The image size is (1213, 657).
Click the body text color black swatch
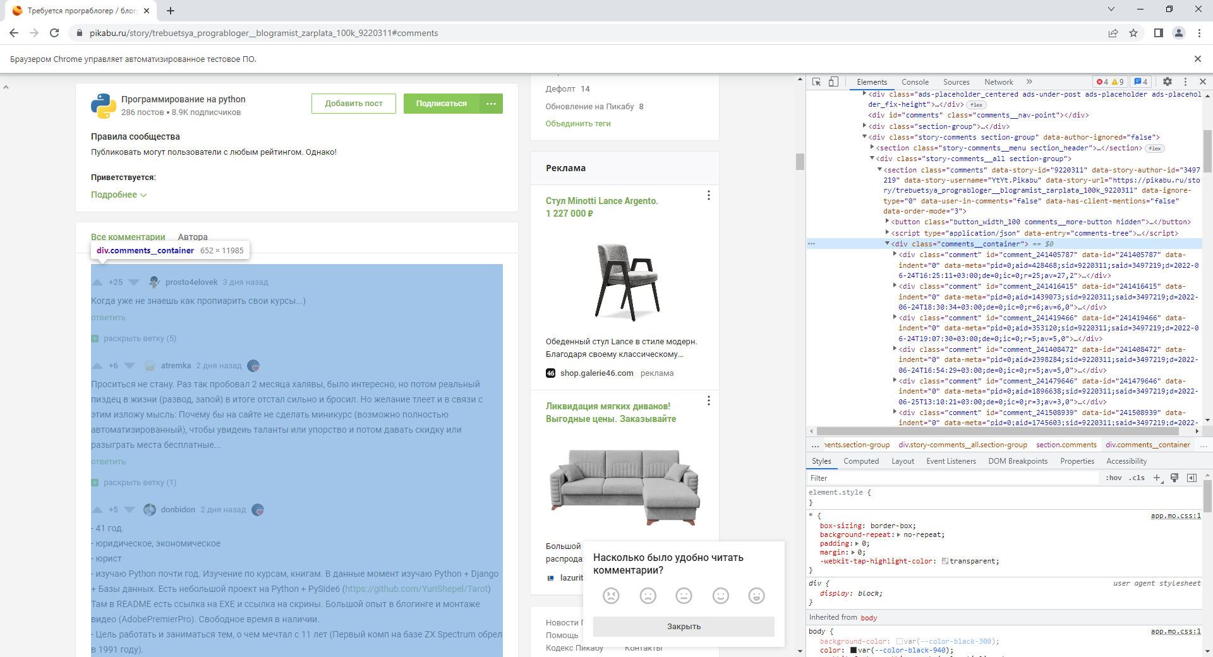(854, 650)
